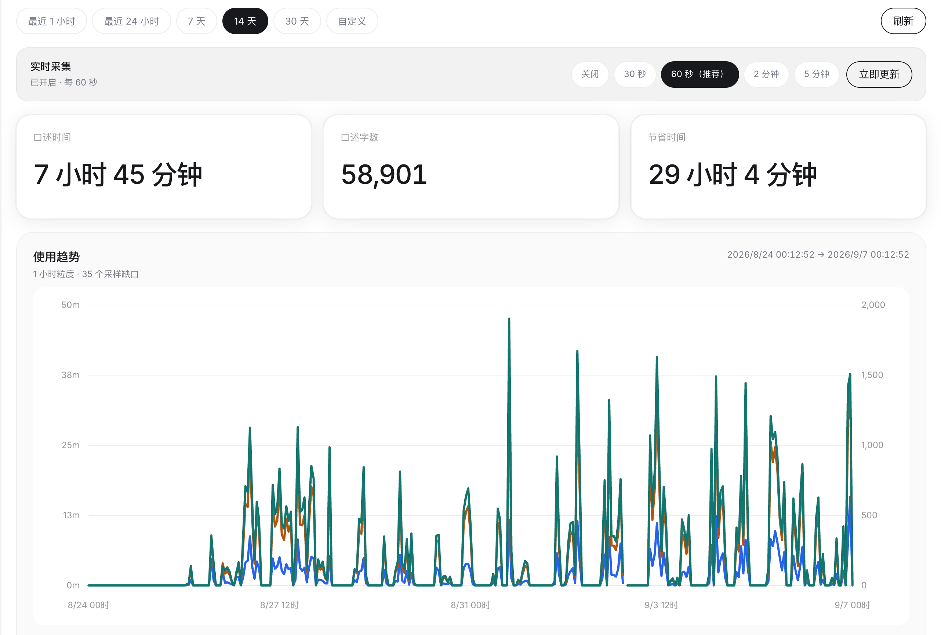Open the 自定义 custom range option
This screenshot has width=941, height=635.
pyautogui.click(x=352, y=21)
